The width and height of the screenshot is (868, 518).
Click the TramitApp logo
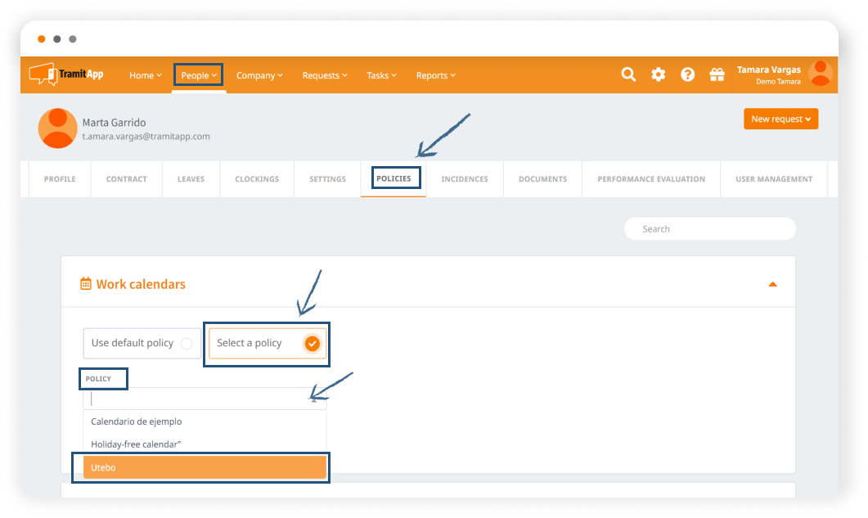pos(66,74)
